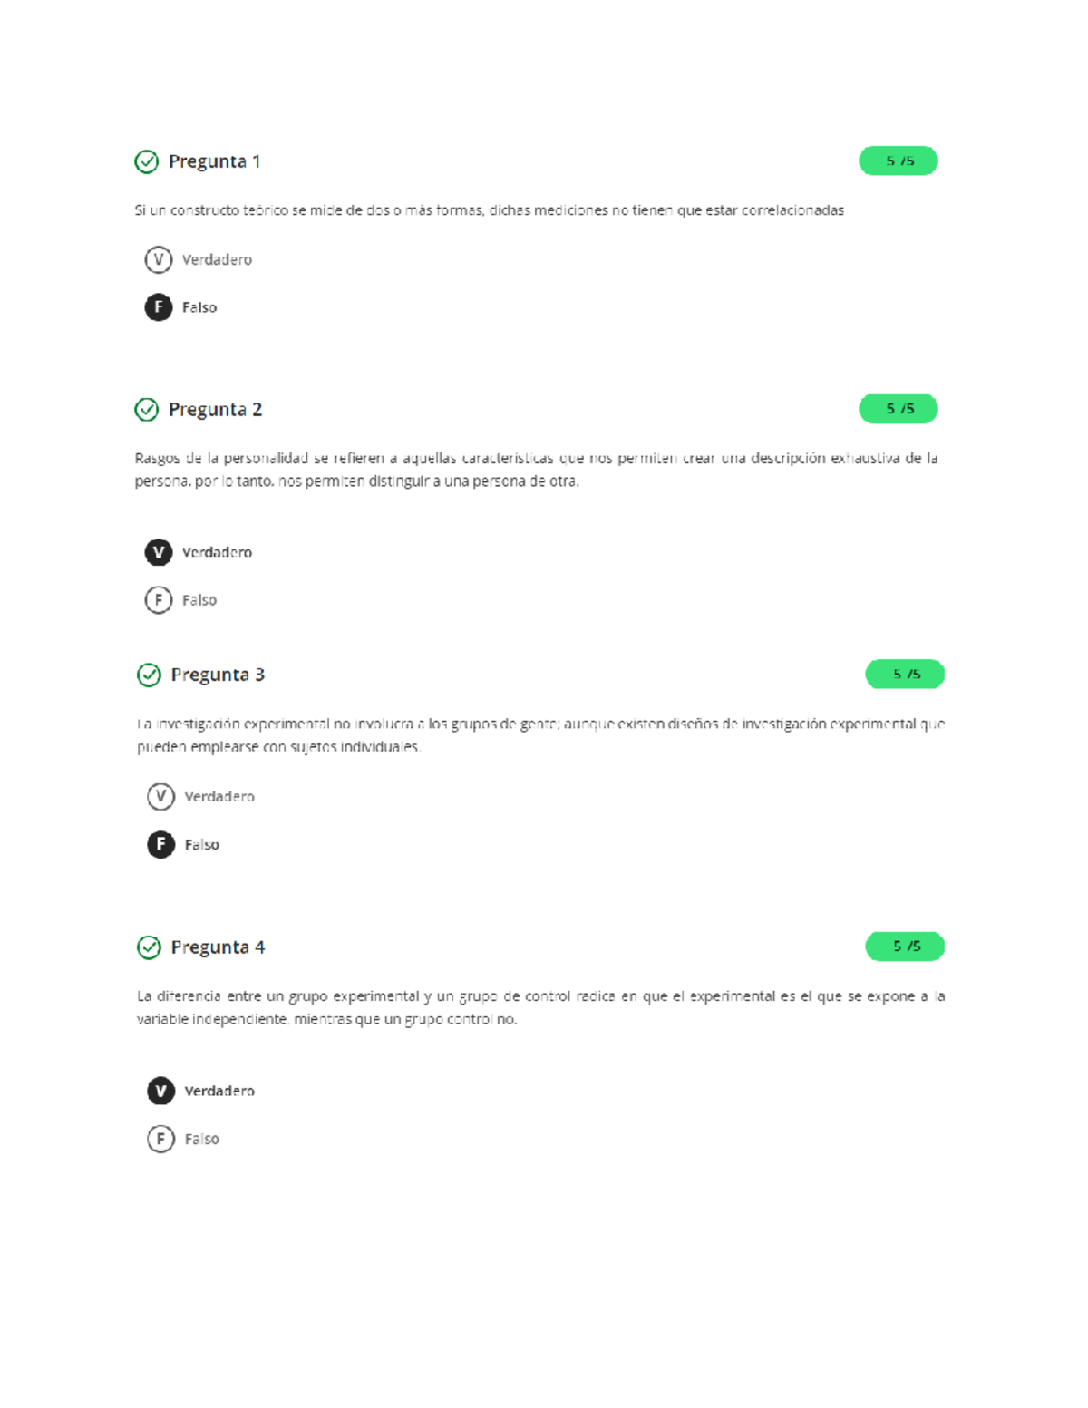Viewport: 1088px width, 1408px height.
Task: Choose the Verdadero answer for Pregunta 4
Action: pyautogui.click(x=160, y=1091)
